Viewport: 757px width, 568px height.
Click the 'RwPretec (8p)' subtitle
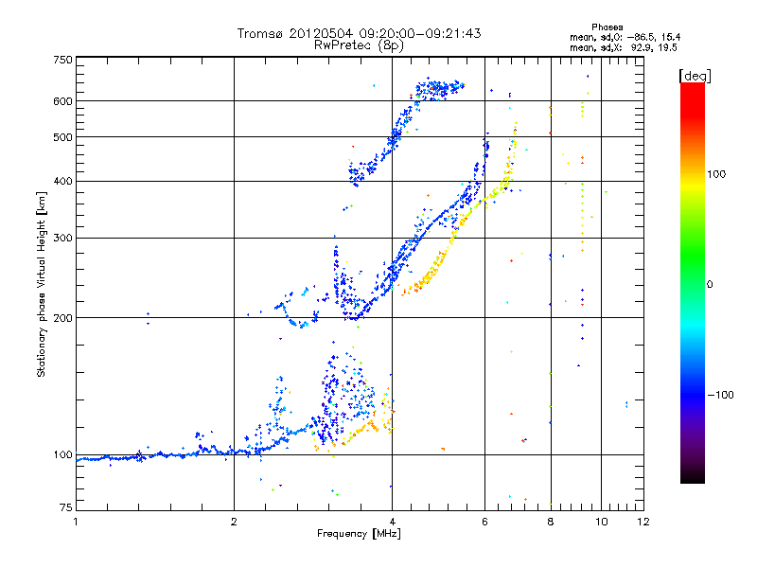pyautogui.click(x=359, y=45)
